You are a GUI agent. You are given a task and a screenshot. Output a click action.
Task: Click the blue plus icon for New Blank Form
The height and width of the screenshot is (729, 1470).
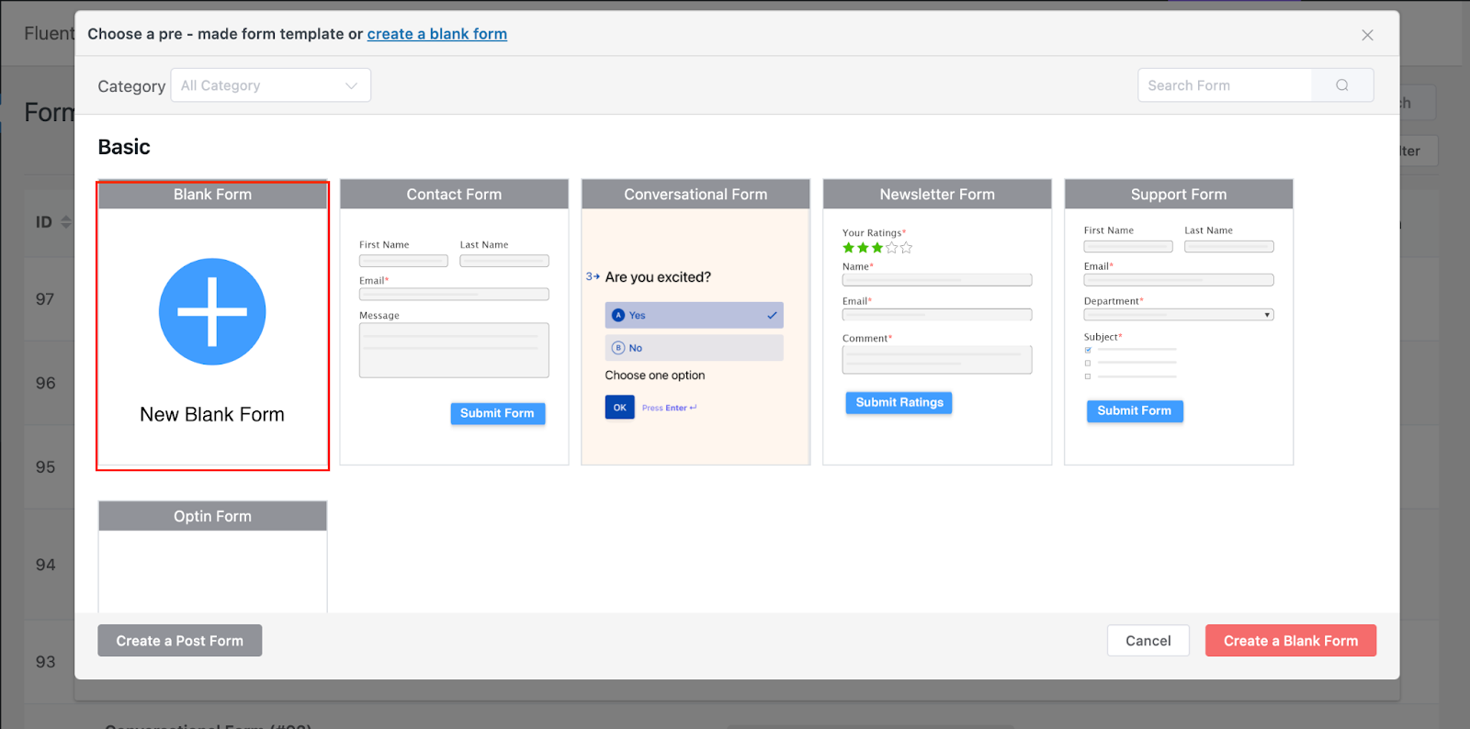coord(212,311)
